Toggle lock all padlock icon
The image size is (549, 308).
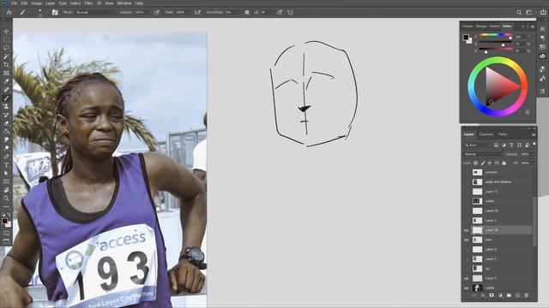click(x=504, y=163)
